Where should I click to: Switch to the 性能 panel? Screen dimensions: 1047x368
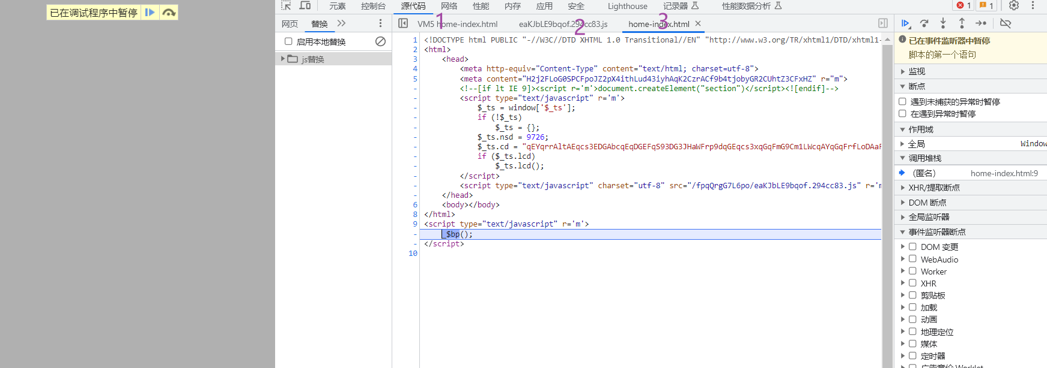pyautogui.click(x=481, y=6)
